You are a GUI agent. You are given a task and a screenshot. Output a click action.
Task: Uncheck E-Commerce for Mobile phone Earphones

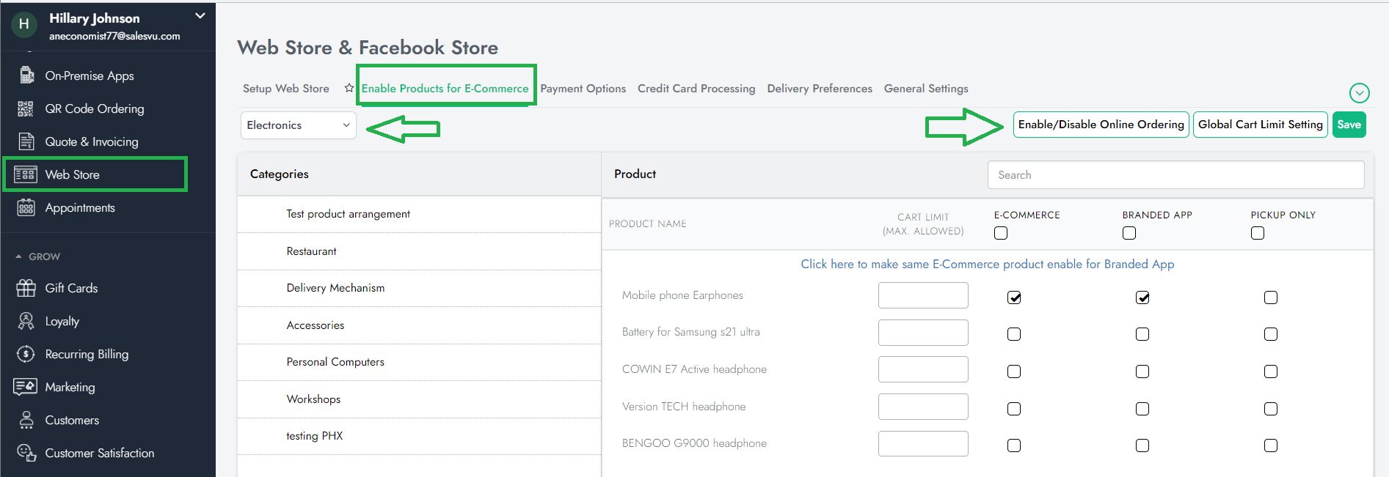coord(1014,297)
